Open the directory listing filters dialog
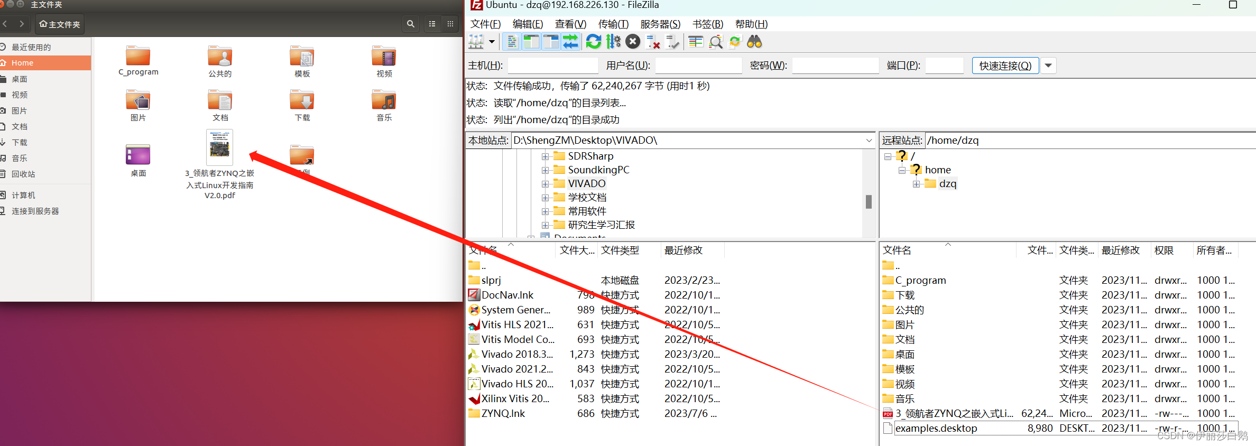This screenshot has height=446, width=1256. 696,42
